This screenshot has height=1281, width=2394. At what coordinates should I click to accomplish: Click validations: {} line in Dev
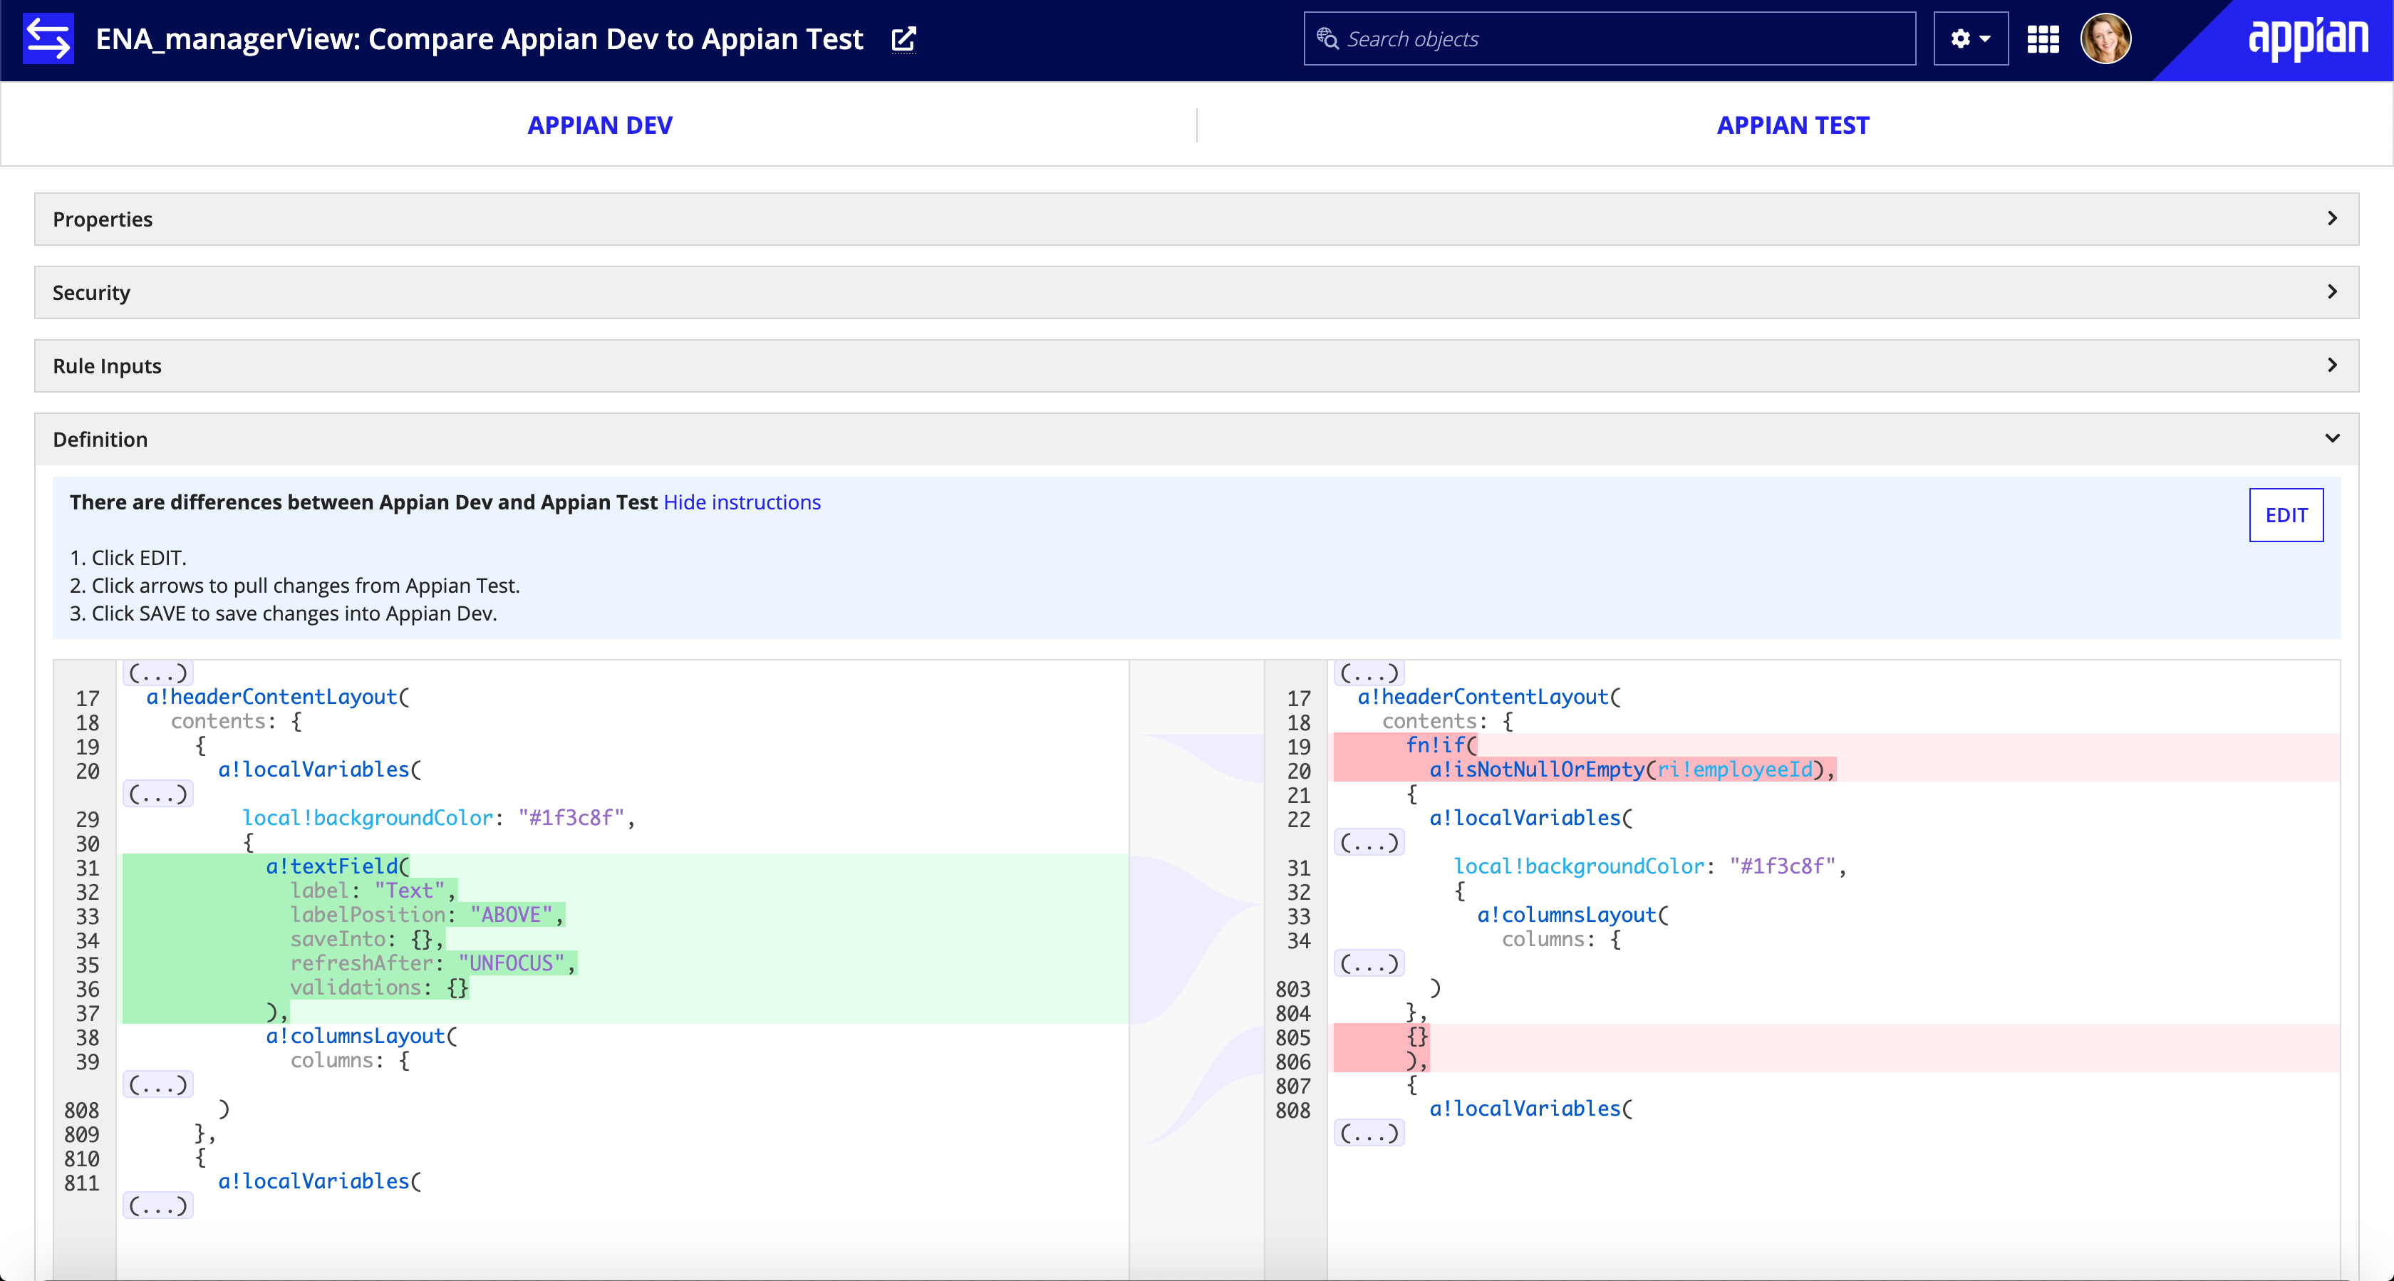(379, 987)
